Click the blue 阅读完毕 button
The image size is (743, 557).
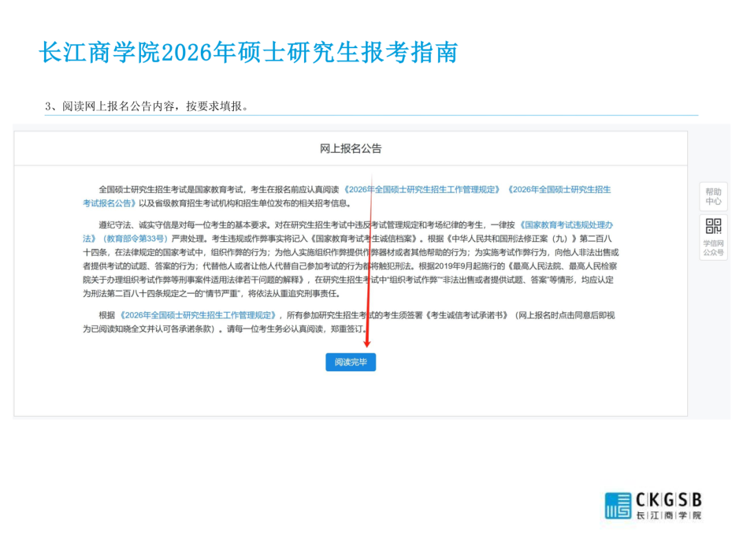(351, 362)
